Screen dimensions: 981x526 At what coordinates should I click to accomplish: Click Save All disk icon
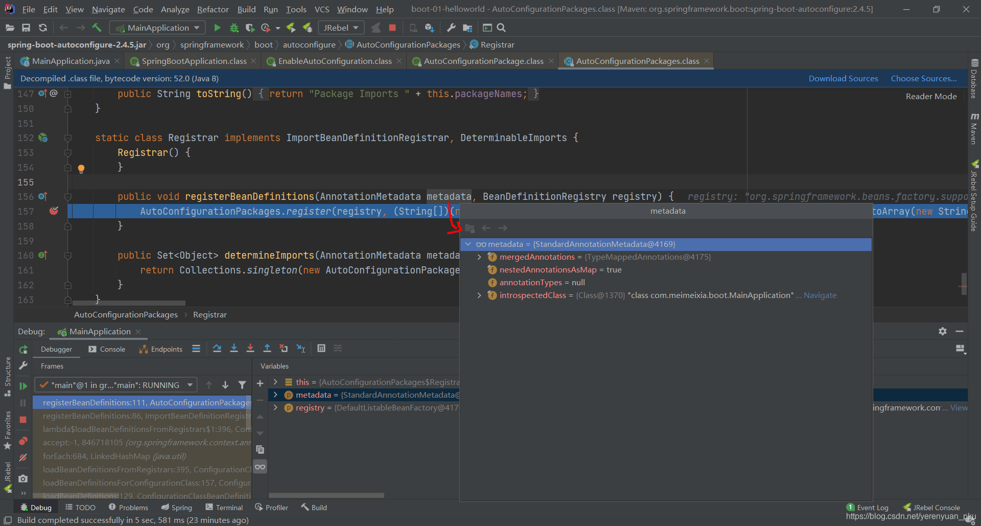(26, 28)
